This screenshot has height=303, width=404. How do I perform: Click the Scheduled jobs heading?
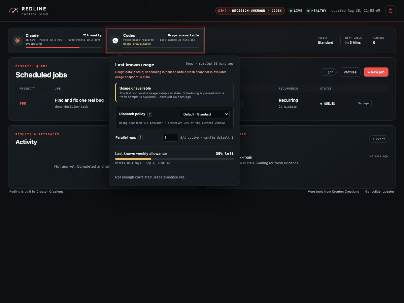41,75
